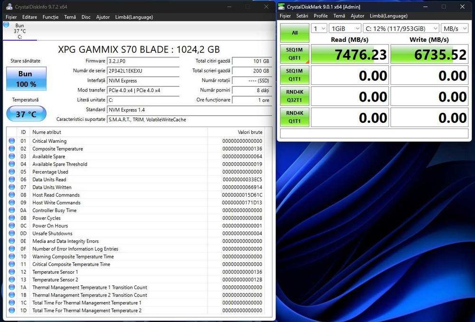This screenshot has width=475, height=322.
Task: Open Temă menu in CrystalDiskMark
Action: click(339, 16)
